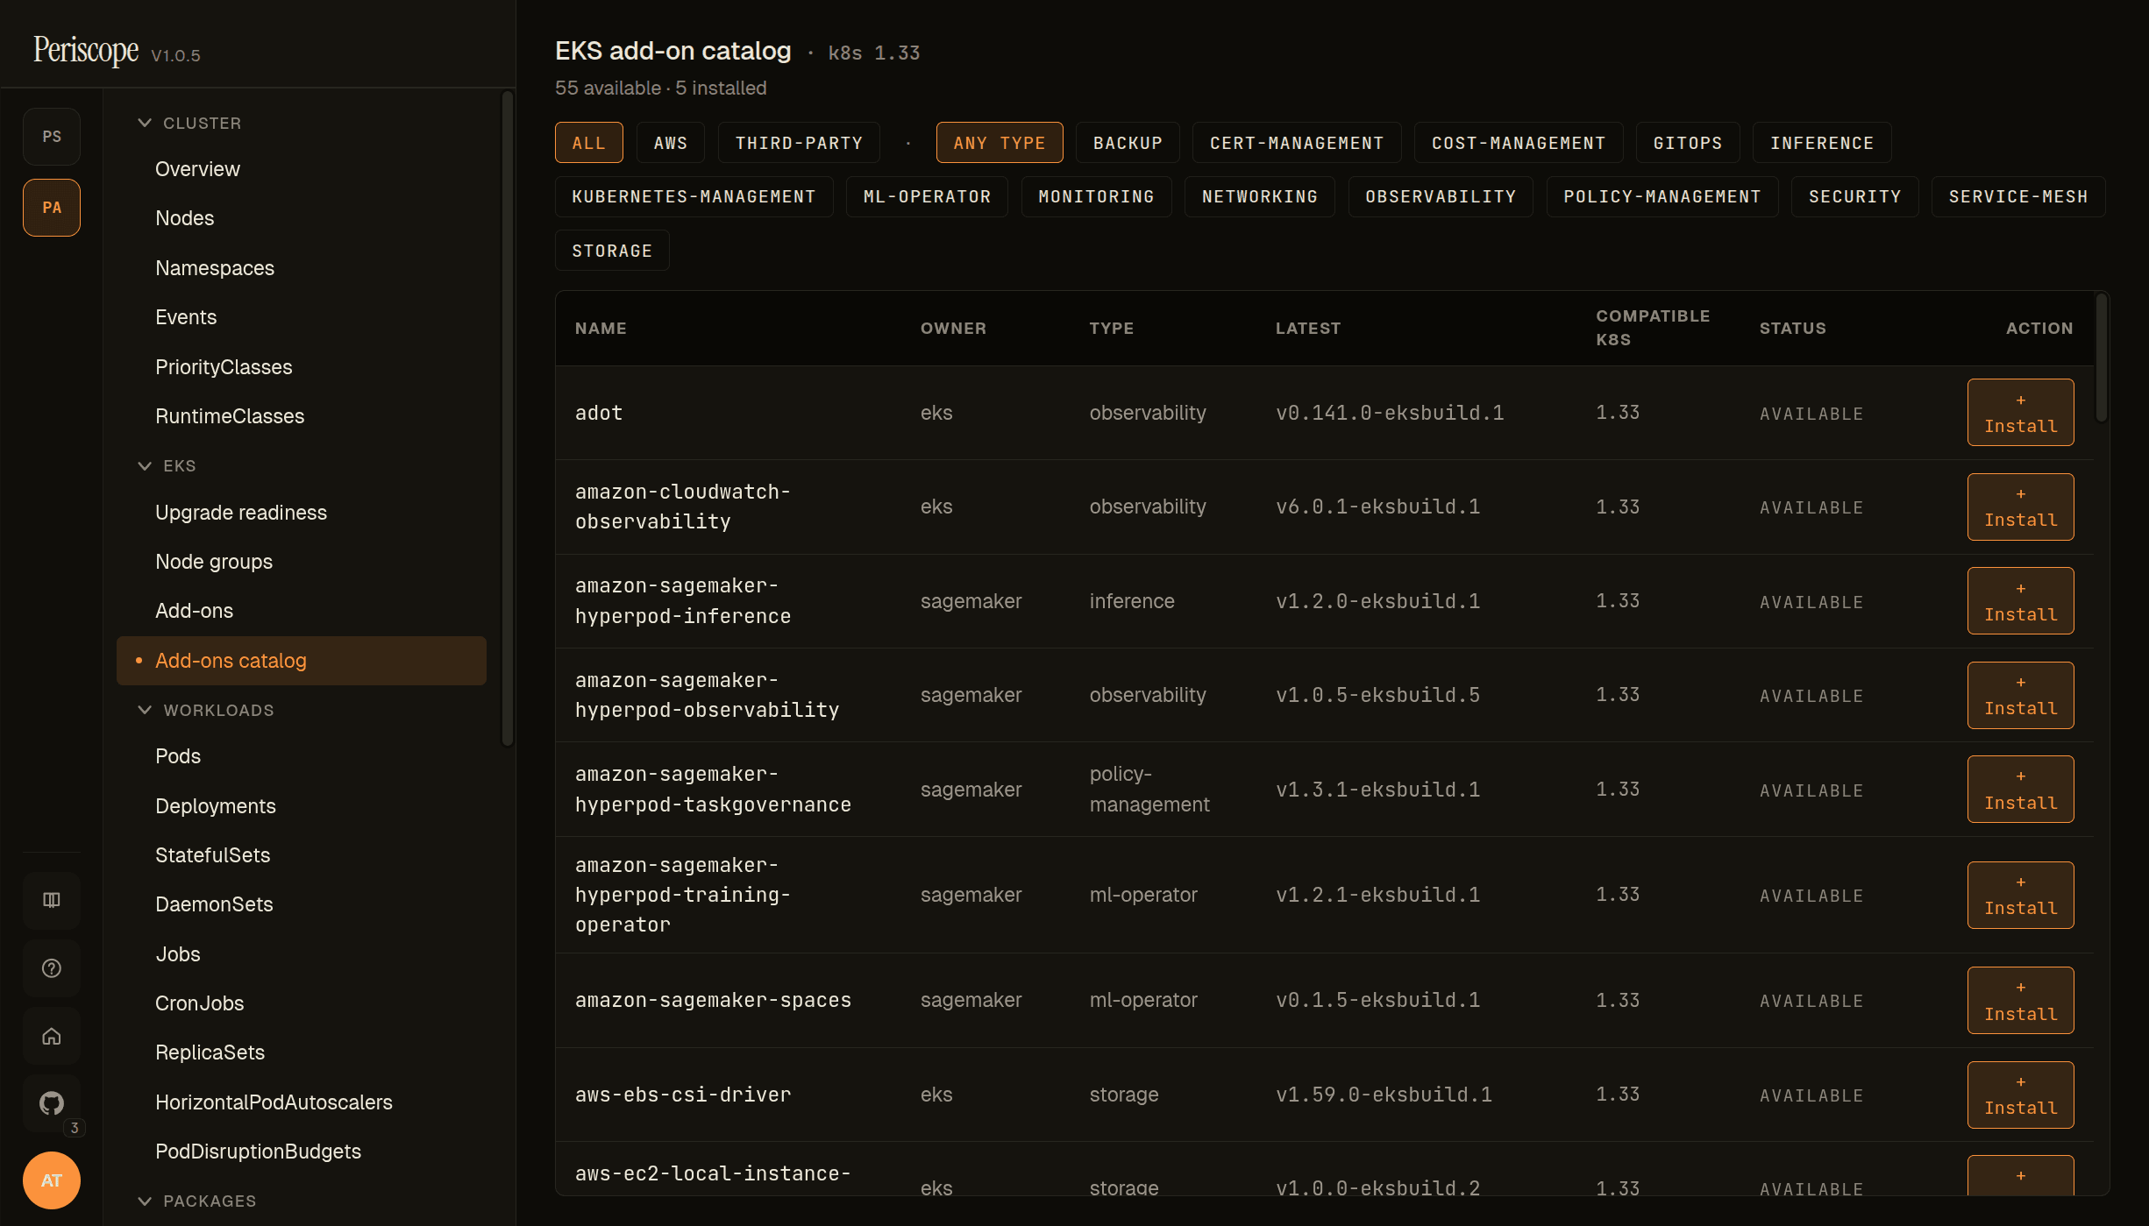The height and width of the screenshot is (1226, 2149).
Task: Filter type by GITOPS
Action: point(1688,143)
